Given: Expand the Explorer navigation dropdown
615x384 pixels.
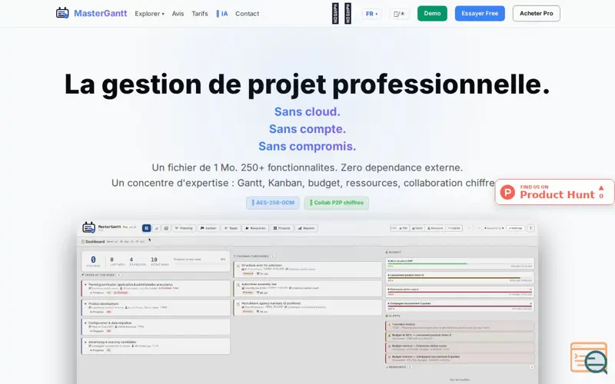Looking at the screenshot, I should click(149, 14).
